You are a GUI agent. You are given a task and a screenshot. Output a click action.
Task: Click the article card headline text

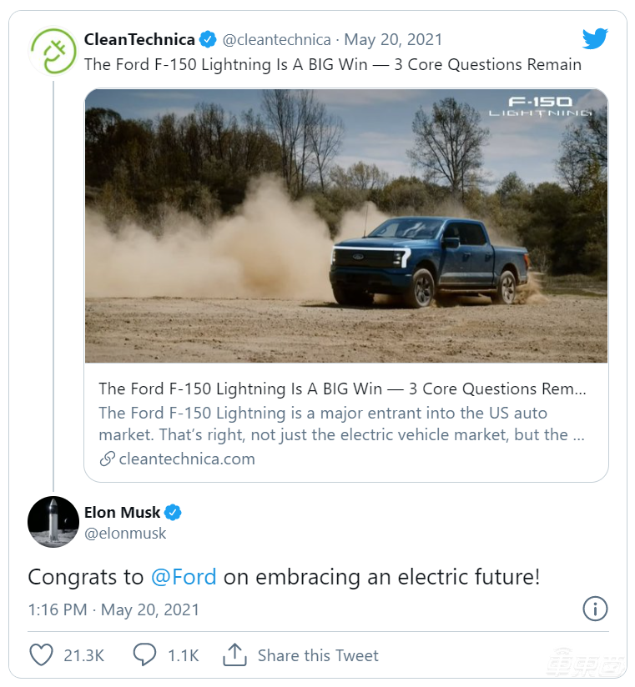click(x=342, y=389)
